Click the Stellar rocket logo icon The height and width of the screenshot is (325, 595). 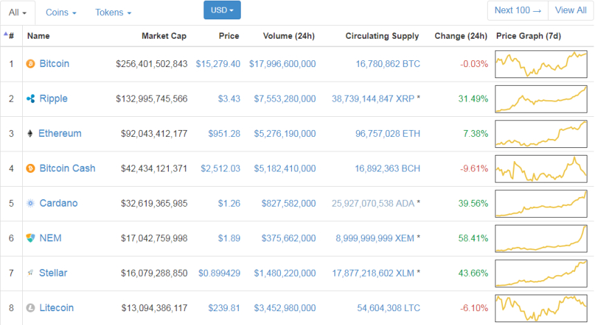pos(30,273)
